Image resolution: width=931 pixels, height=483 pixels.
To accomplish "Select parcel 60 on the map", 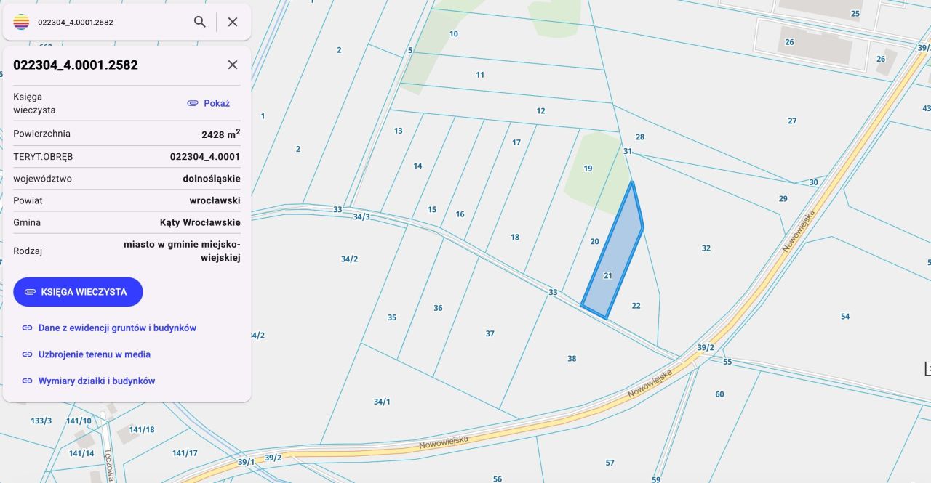I will pos(719,394).
